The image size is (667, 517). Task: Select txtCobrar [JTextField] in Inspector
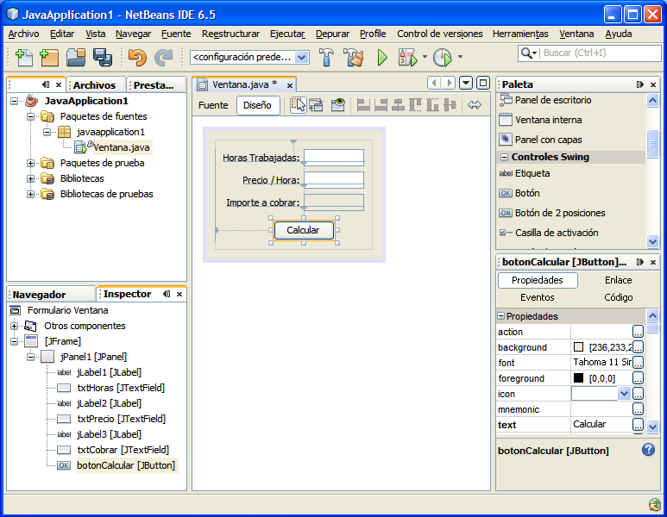pyautogui.click(x=123, y=450)
